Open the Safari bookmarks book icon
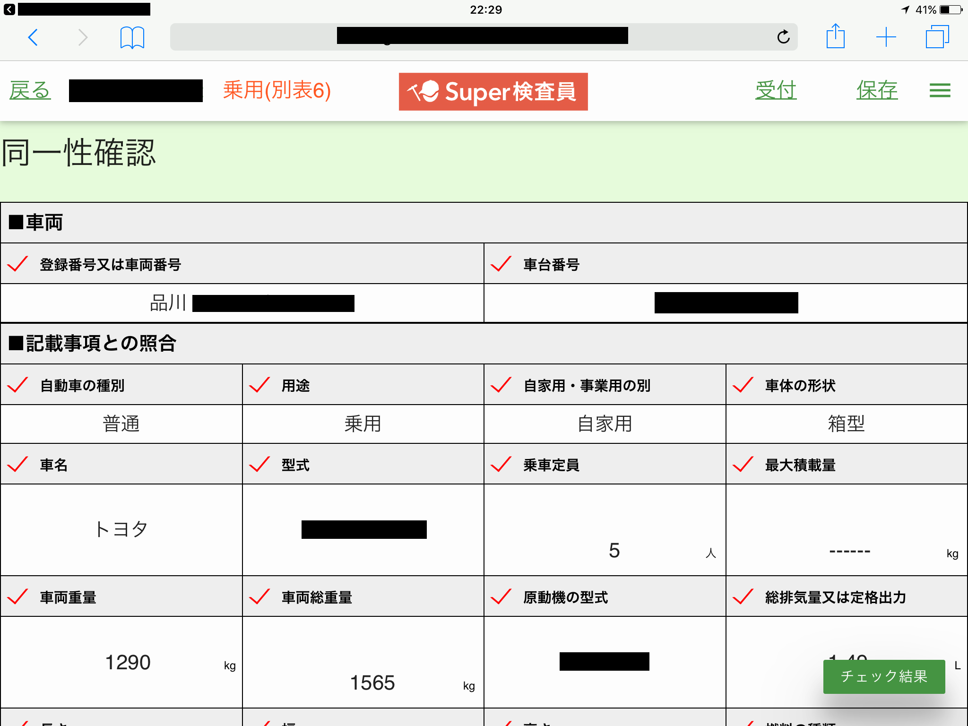Viewport: 968px width, 726px height. tap(132, 37)
